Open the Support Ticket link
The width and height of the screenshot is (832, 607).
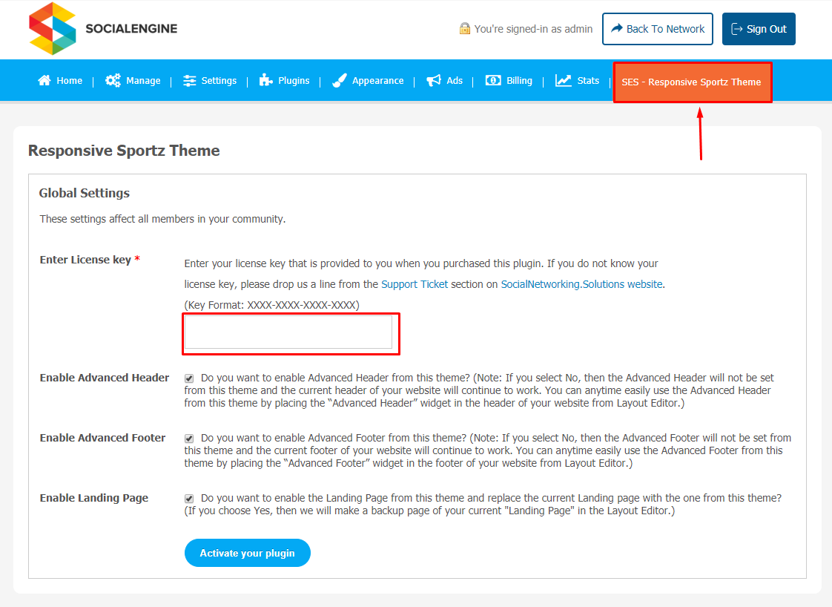click(x=415, y=284)
